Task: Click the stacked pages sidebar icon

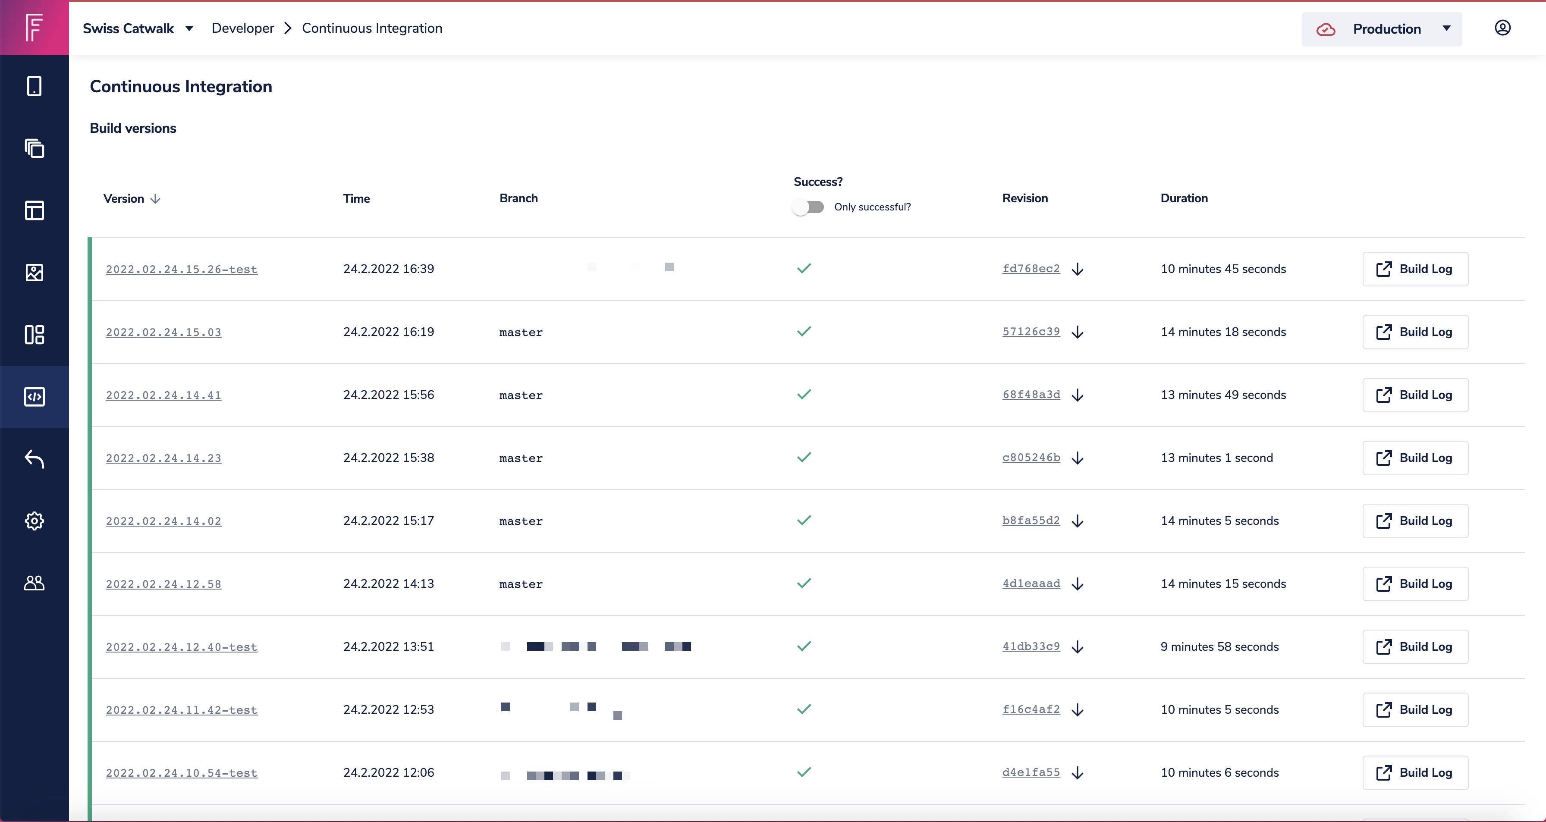Action: coord(34,148)
